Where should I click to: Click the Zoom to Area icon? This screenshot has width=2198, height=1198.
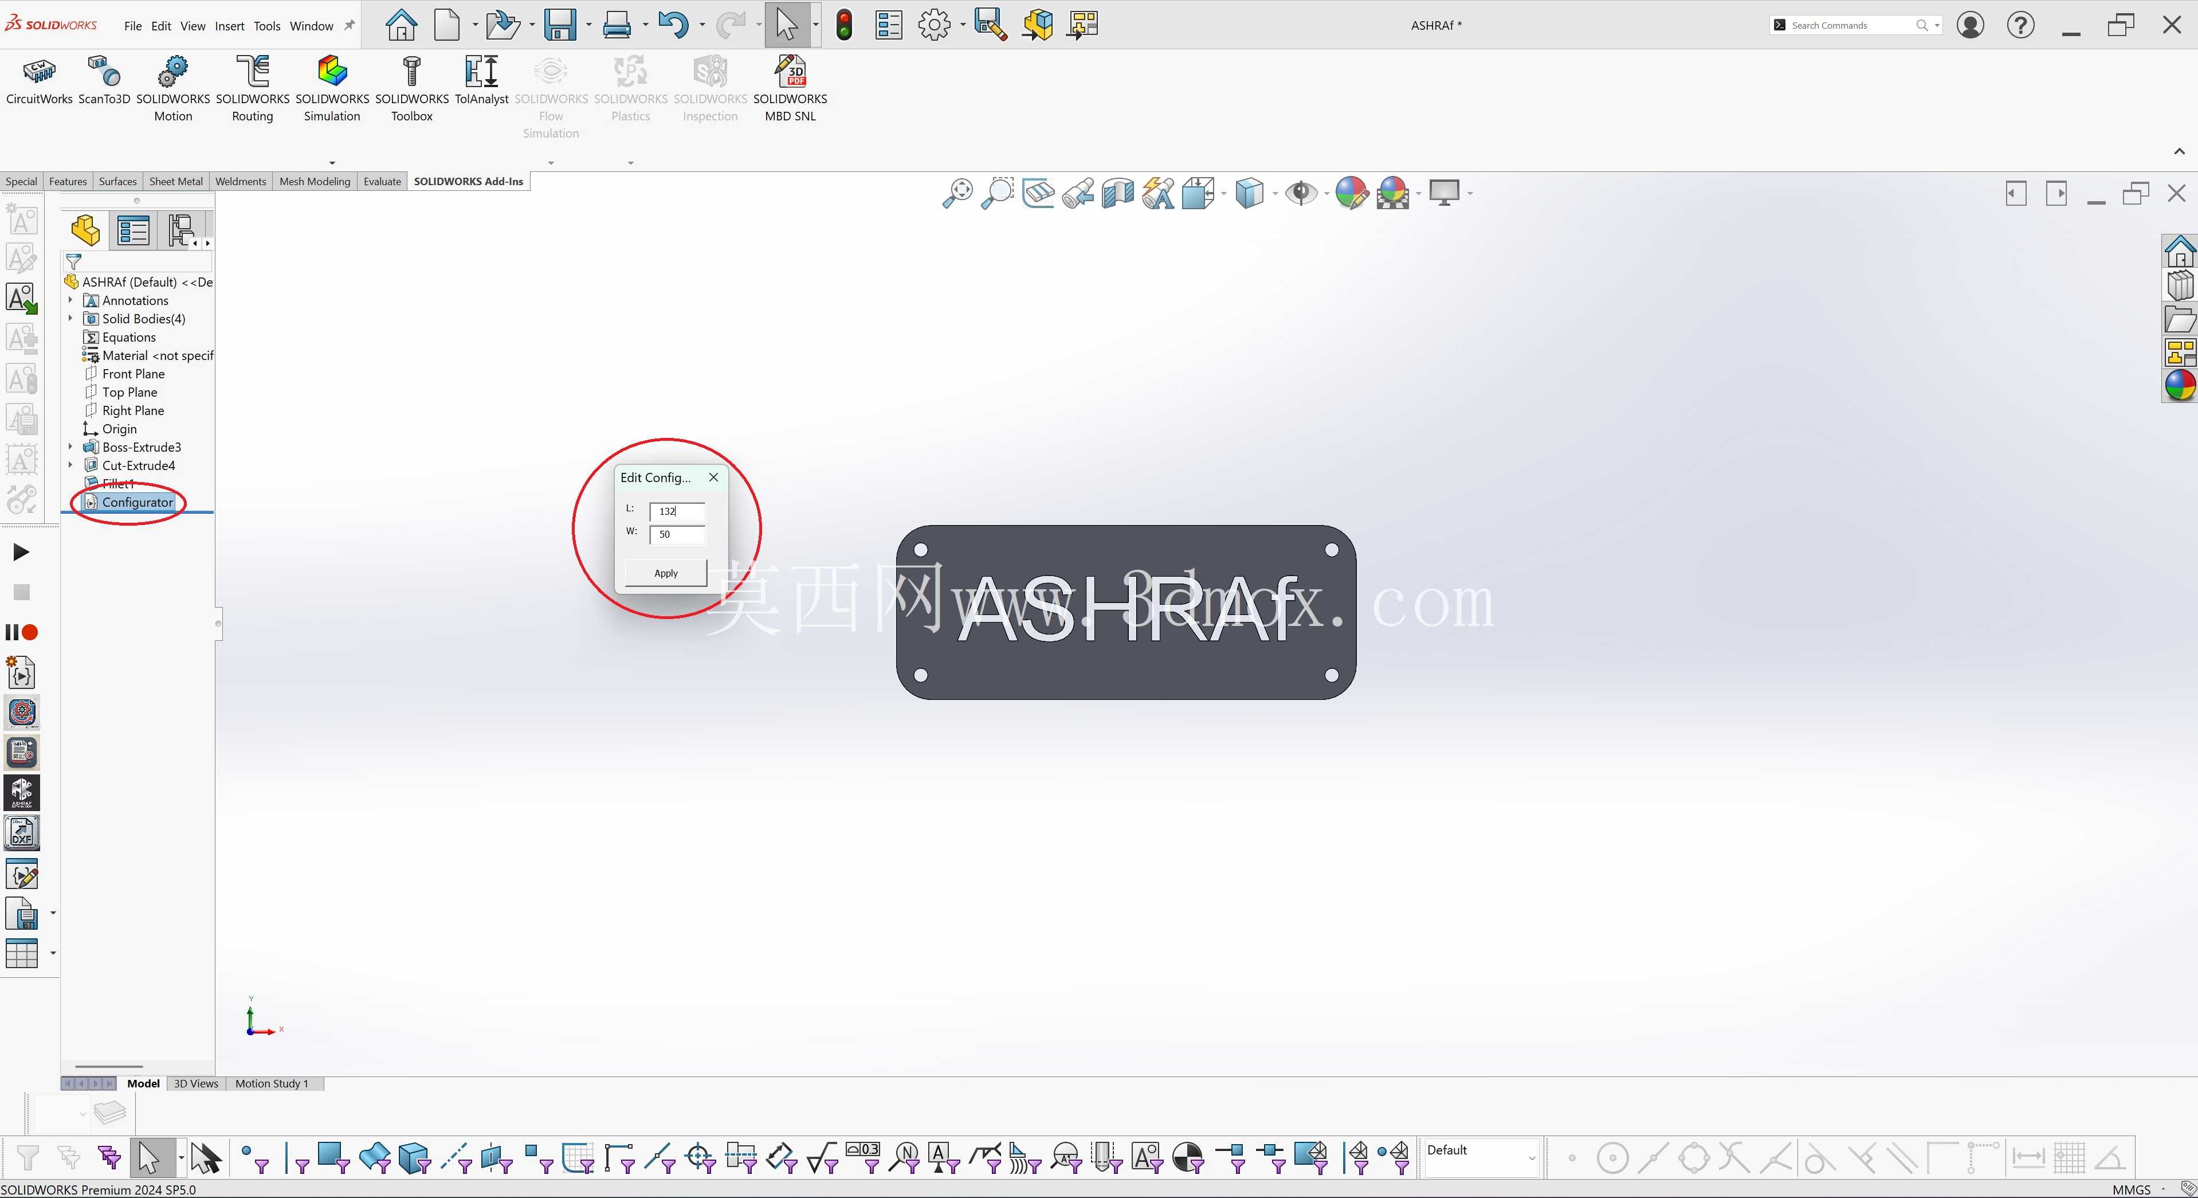[x=996, y=193]
